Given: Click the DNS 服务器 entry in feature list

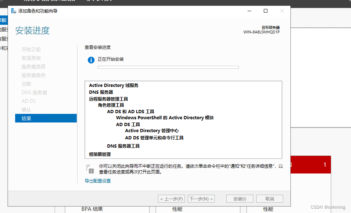Looking at the screenshot, I should point(101,92).
